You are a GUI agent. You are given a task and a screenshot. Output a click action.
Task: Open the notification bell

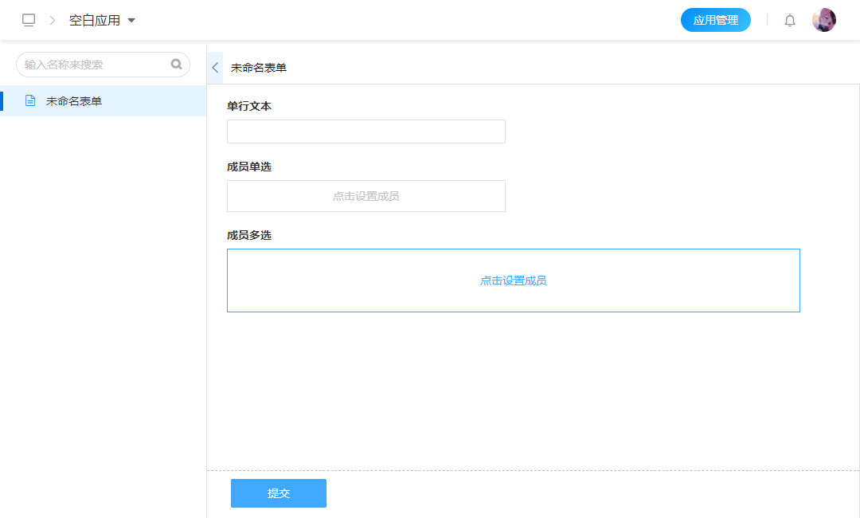[x=789, y=21]
